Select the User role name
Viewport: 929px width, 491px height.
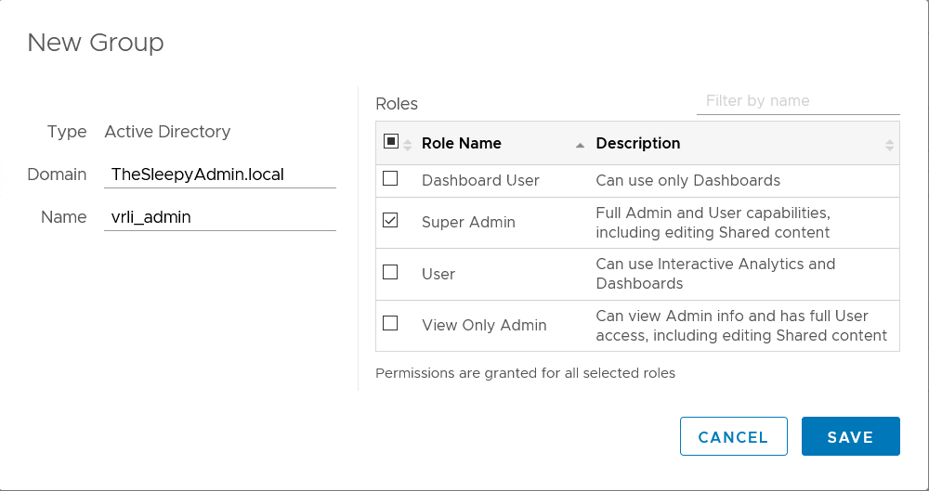coord(438,275)
